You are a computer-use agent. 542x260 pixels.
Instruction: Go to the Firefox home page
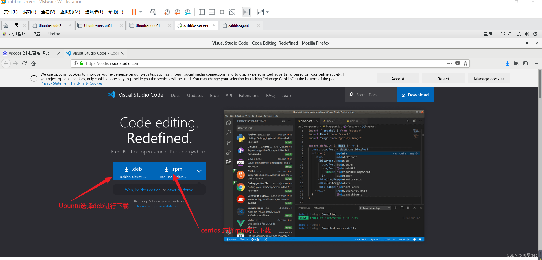coord(33,63)
